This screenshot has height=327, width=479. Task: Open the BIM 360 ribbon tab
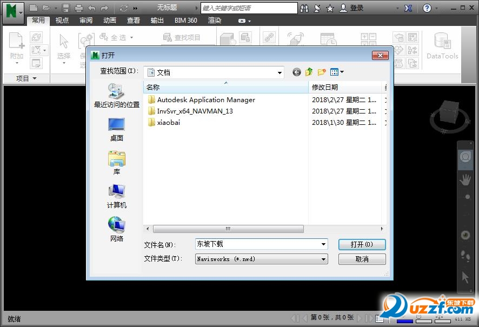[x=186, y=20]
